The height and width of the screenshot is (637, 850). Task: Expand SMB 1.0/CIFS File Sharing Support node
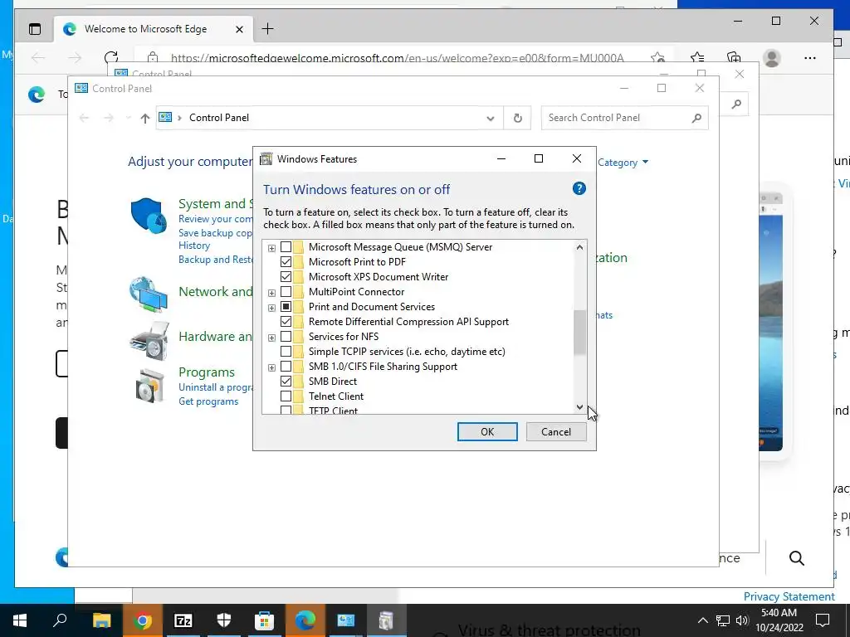pos(271,367)
